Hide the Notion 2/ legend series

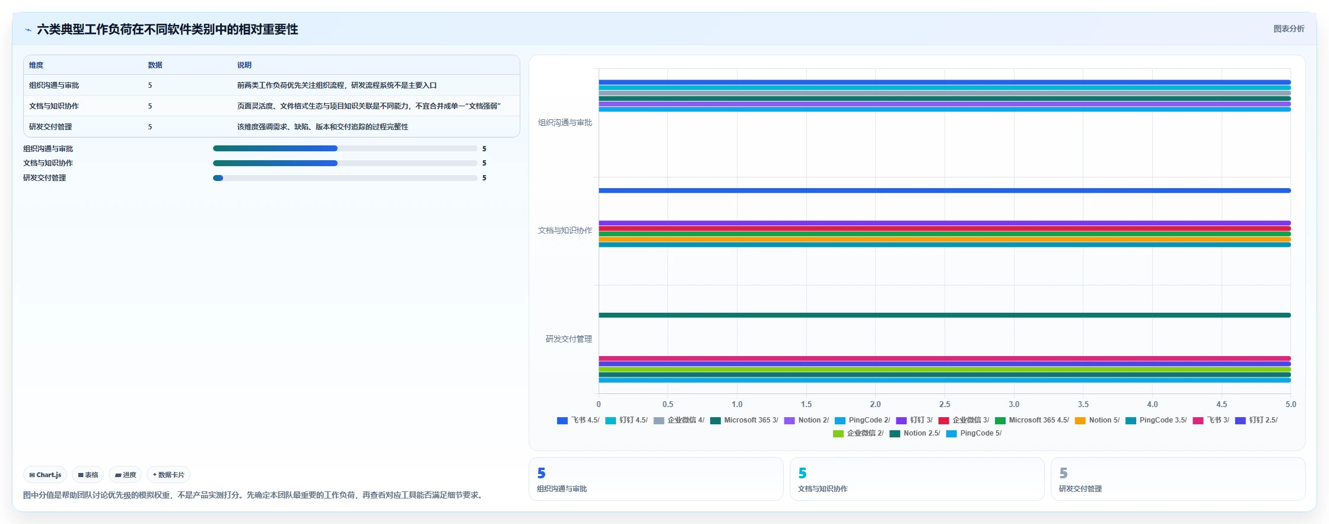point(806,420)
